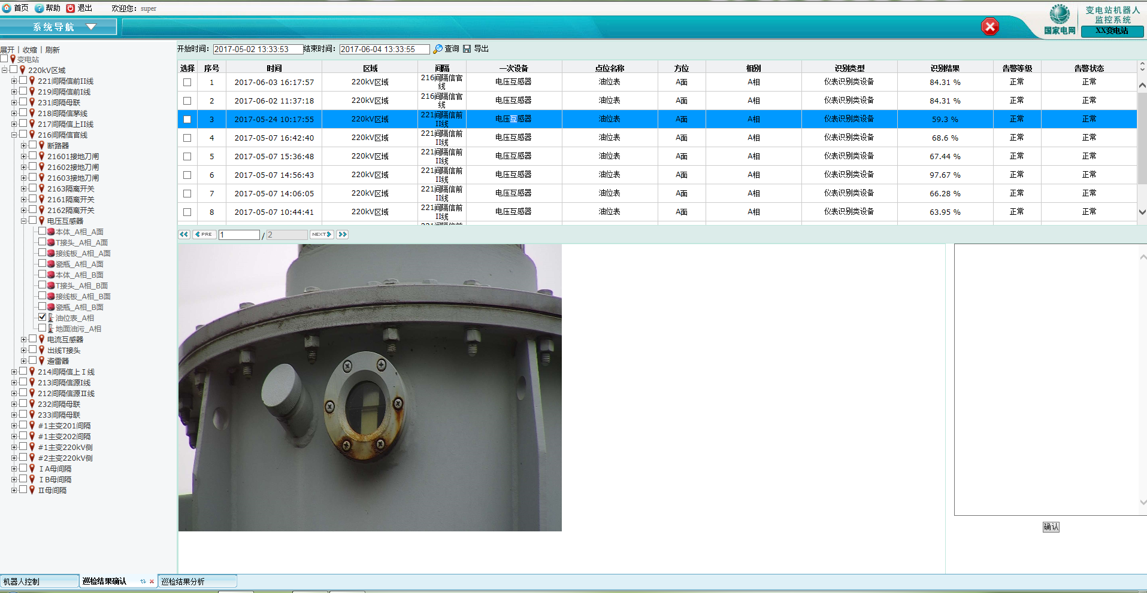Uncheck the 油位表_A相 checkbox in tree
The image size is (1147, 593).
tap(43, 317)
